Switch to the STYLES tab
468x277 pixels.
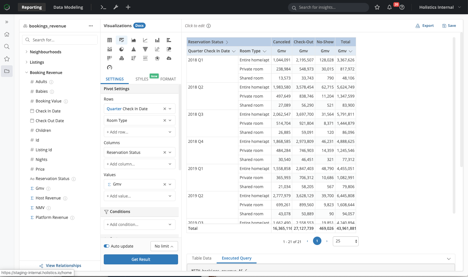[141, 79]
